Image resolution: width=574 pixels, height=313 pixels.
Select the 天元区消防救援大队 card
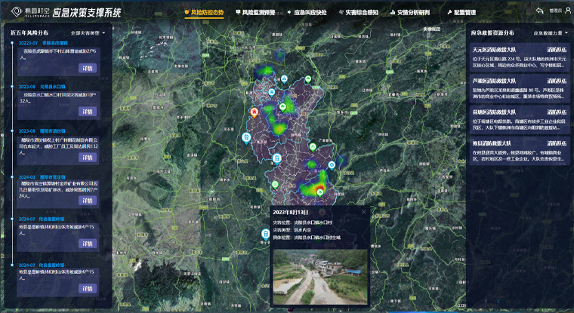tap(517, 57)
